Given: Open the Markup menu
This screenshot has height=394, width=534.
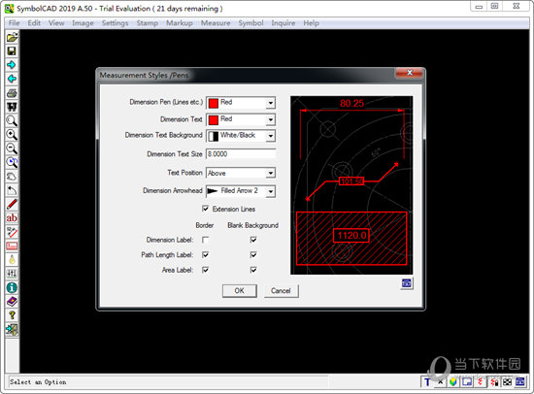Looking at the screenshot, I should pyautogui.click(x=180, y=23).
